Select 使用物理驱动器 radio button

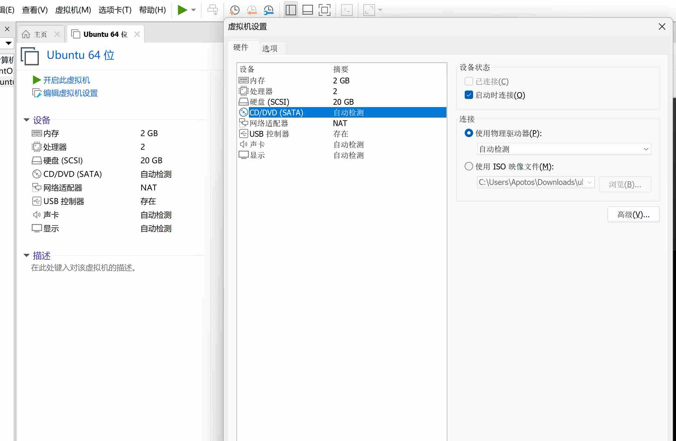(x=469, y=133)
